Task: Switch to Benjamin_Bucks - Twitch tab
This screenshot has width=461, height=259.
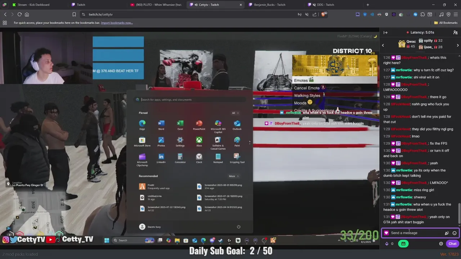Action: click(275, 5)
